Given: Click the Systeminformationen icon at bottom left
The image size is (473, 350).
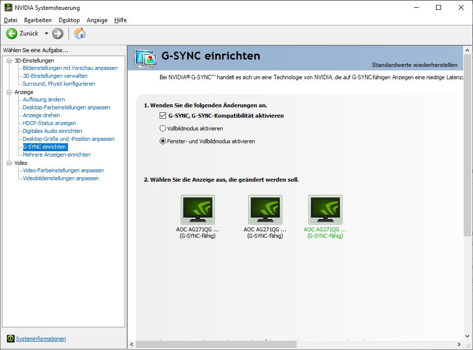Looking at the screenshot, I should [10, 339].
